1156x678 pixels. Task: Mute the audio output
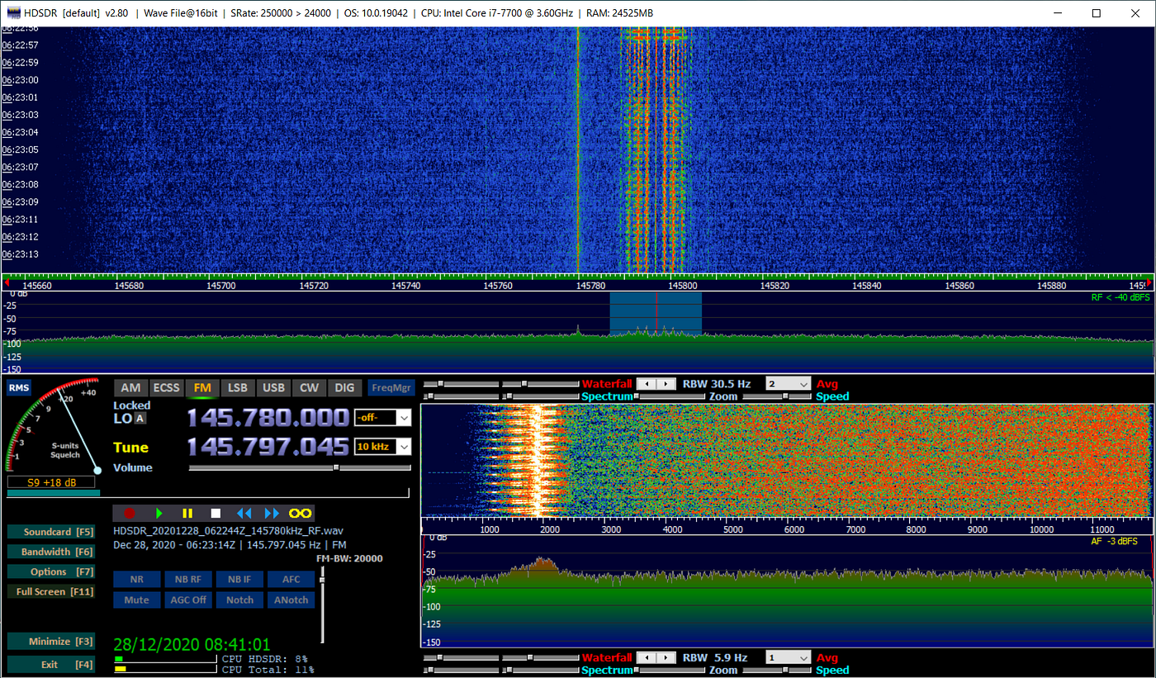(136, 600)
